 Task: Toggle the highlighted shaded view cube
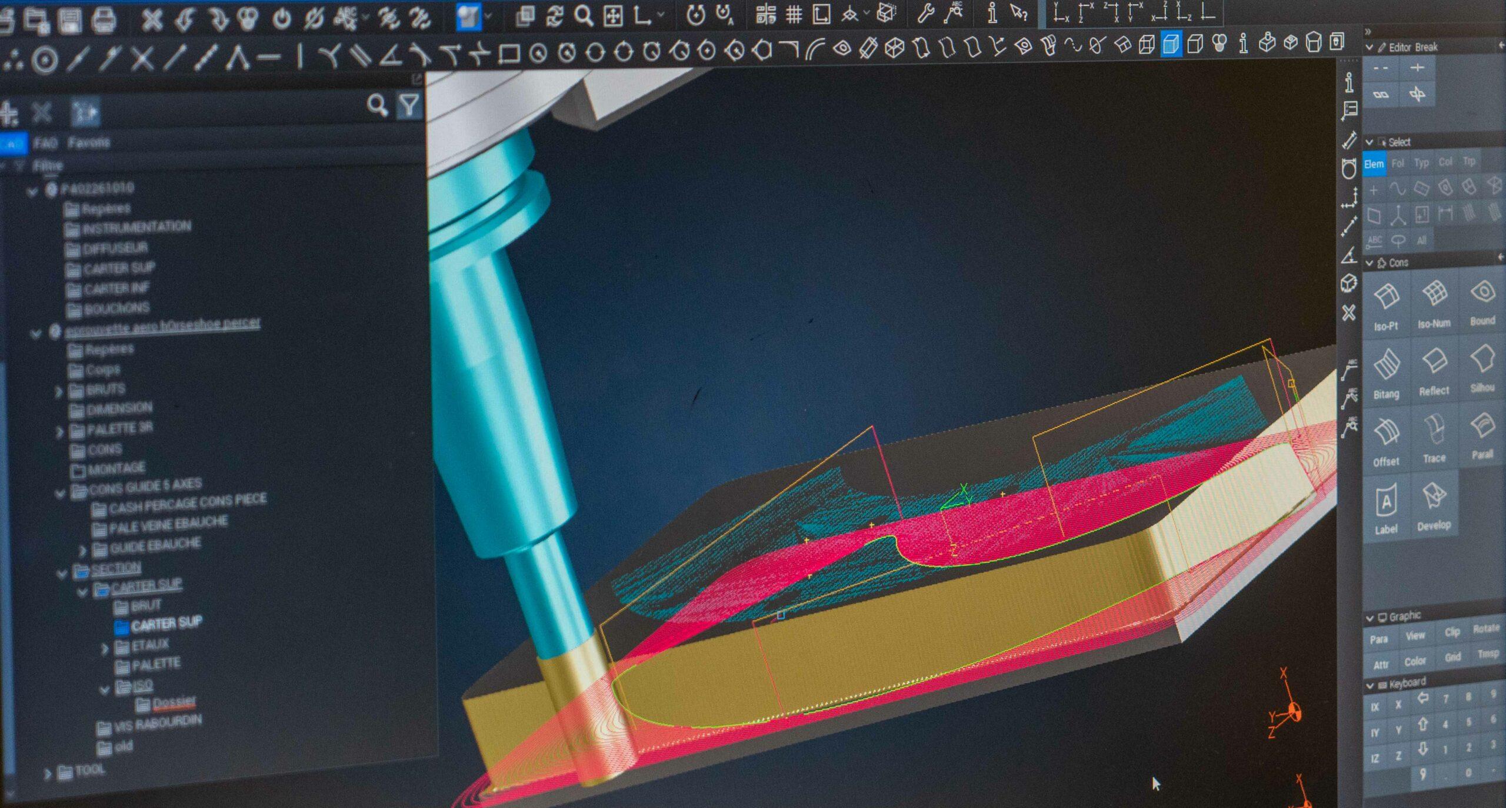tap(1171, 44)
